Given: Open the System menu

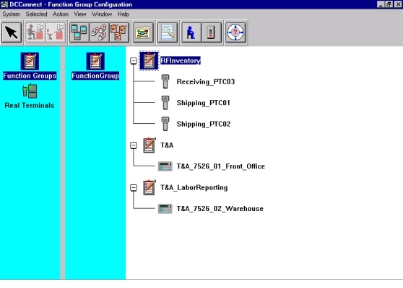Looking at the screenshot, I should coord(11,14).
